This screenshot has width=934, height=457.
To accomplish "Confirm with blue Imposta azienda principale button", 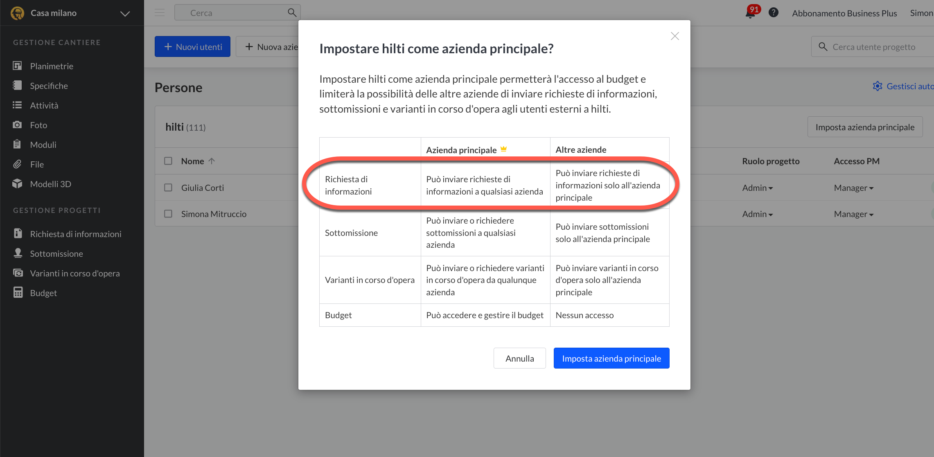I will point(611,358).
